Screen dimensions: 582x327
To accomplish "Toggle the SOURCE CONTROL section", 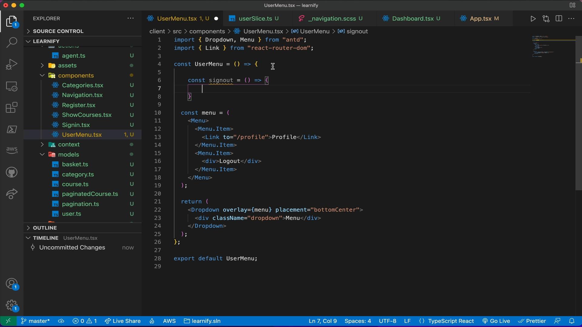I will (x=58, y=31).
